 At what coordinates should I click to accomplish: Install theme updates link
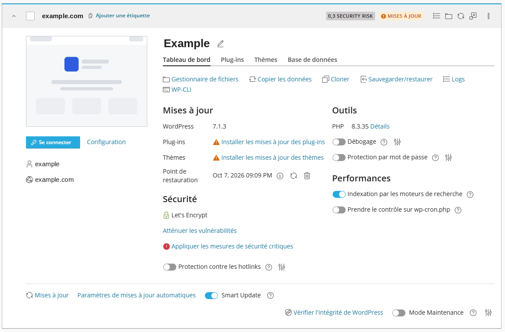pyautogui.click(x=272, y=158)
